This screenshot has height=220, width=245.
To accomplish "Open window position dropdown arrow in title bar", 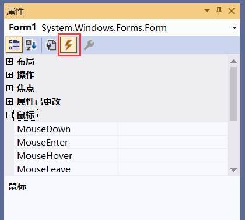I will (x=207, y=10).
